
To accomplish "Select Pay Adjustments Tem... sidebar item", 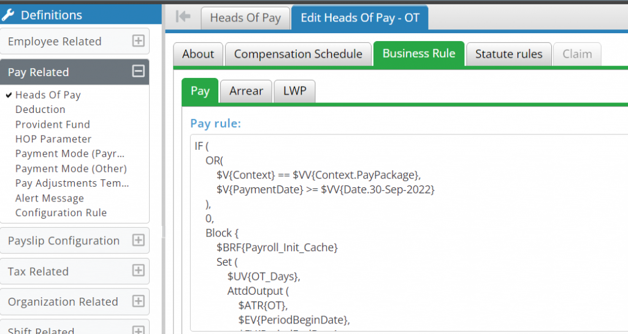I will pos(72,183).
